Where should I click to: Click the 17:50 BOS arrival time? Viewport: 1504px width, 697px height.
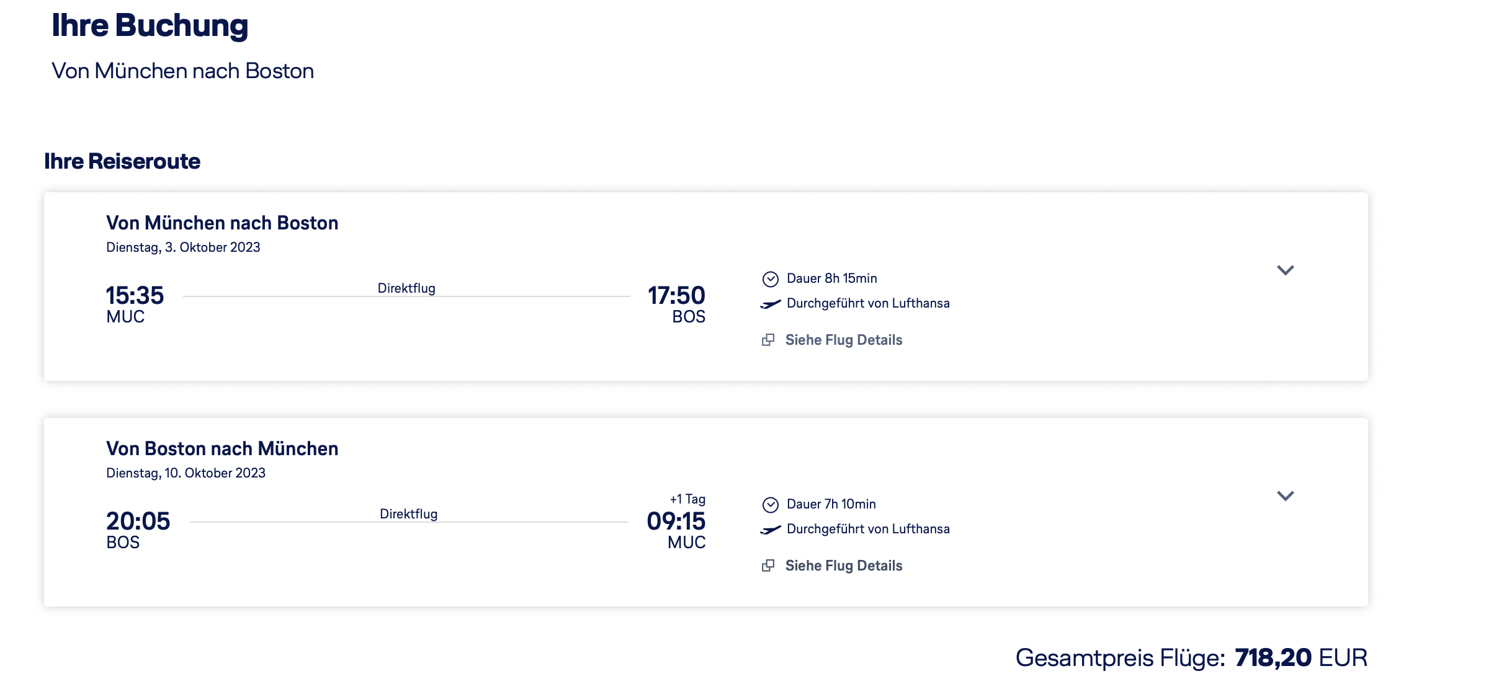676,296
